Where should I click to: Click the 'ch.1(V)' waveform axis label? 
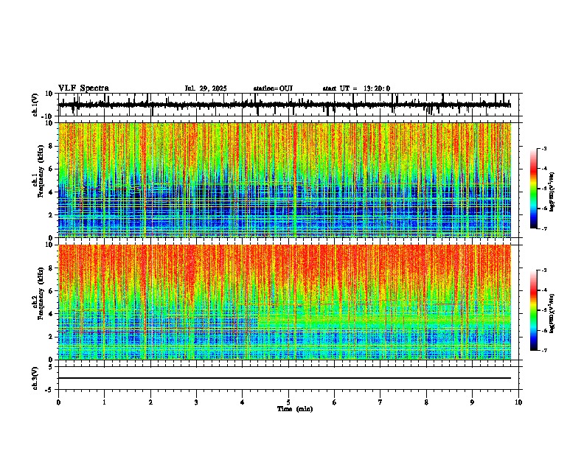(x=35, y=105)
